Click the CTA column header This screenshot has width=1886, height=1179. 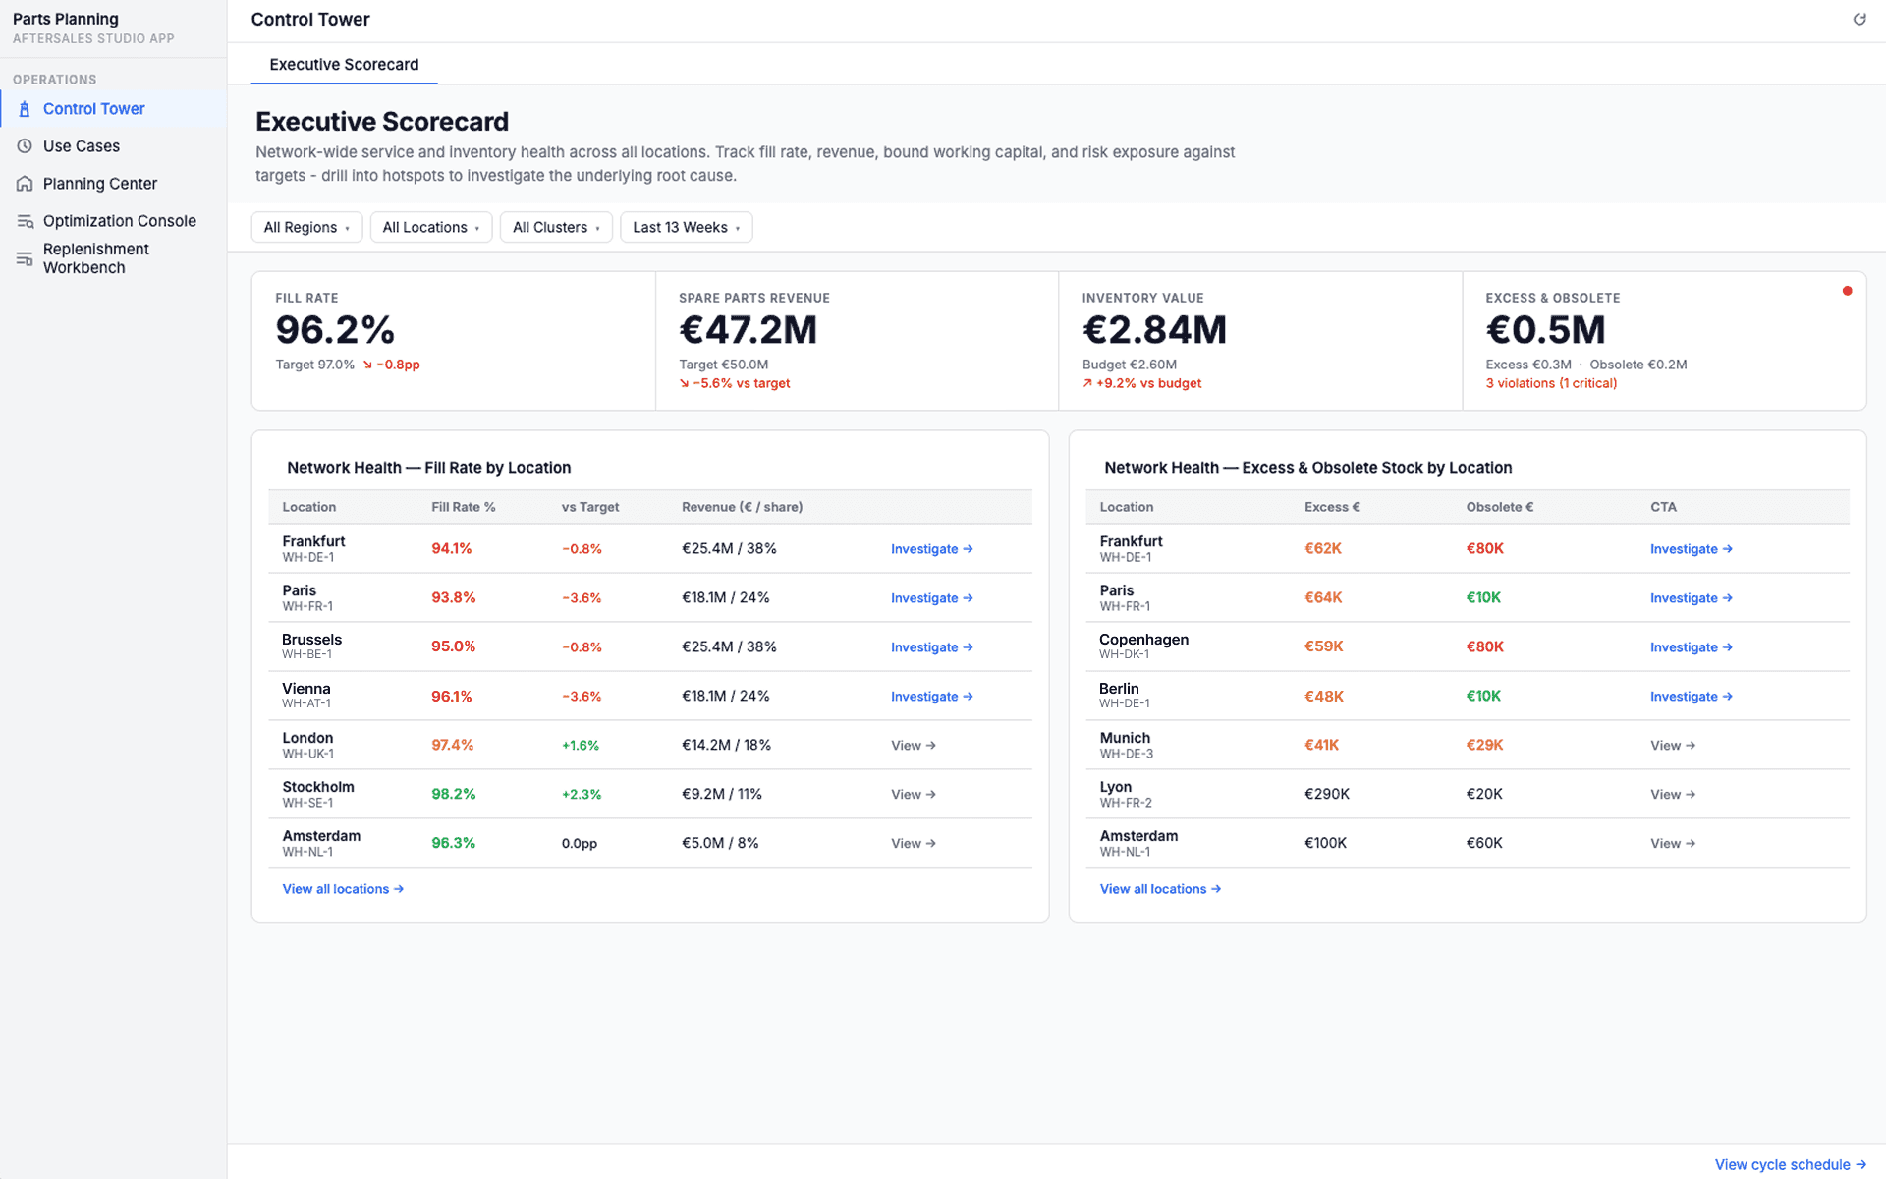pos(1663,507)
